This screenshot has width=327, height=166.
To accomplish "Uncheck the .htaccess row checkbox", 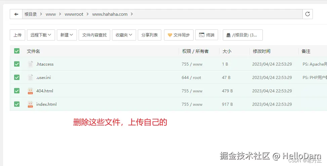I will click(17, 64).
